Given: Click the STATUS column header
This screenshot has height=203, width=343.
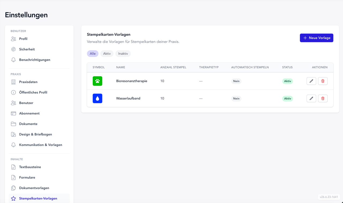Looking at the screenshot, I should [287, 67].
